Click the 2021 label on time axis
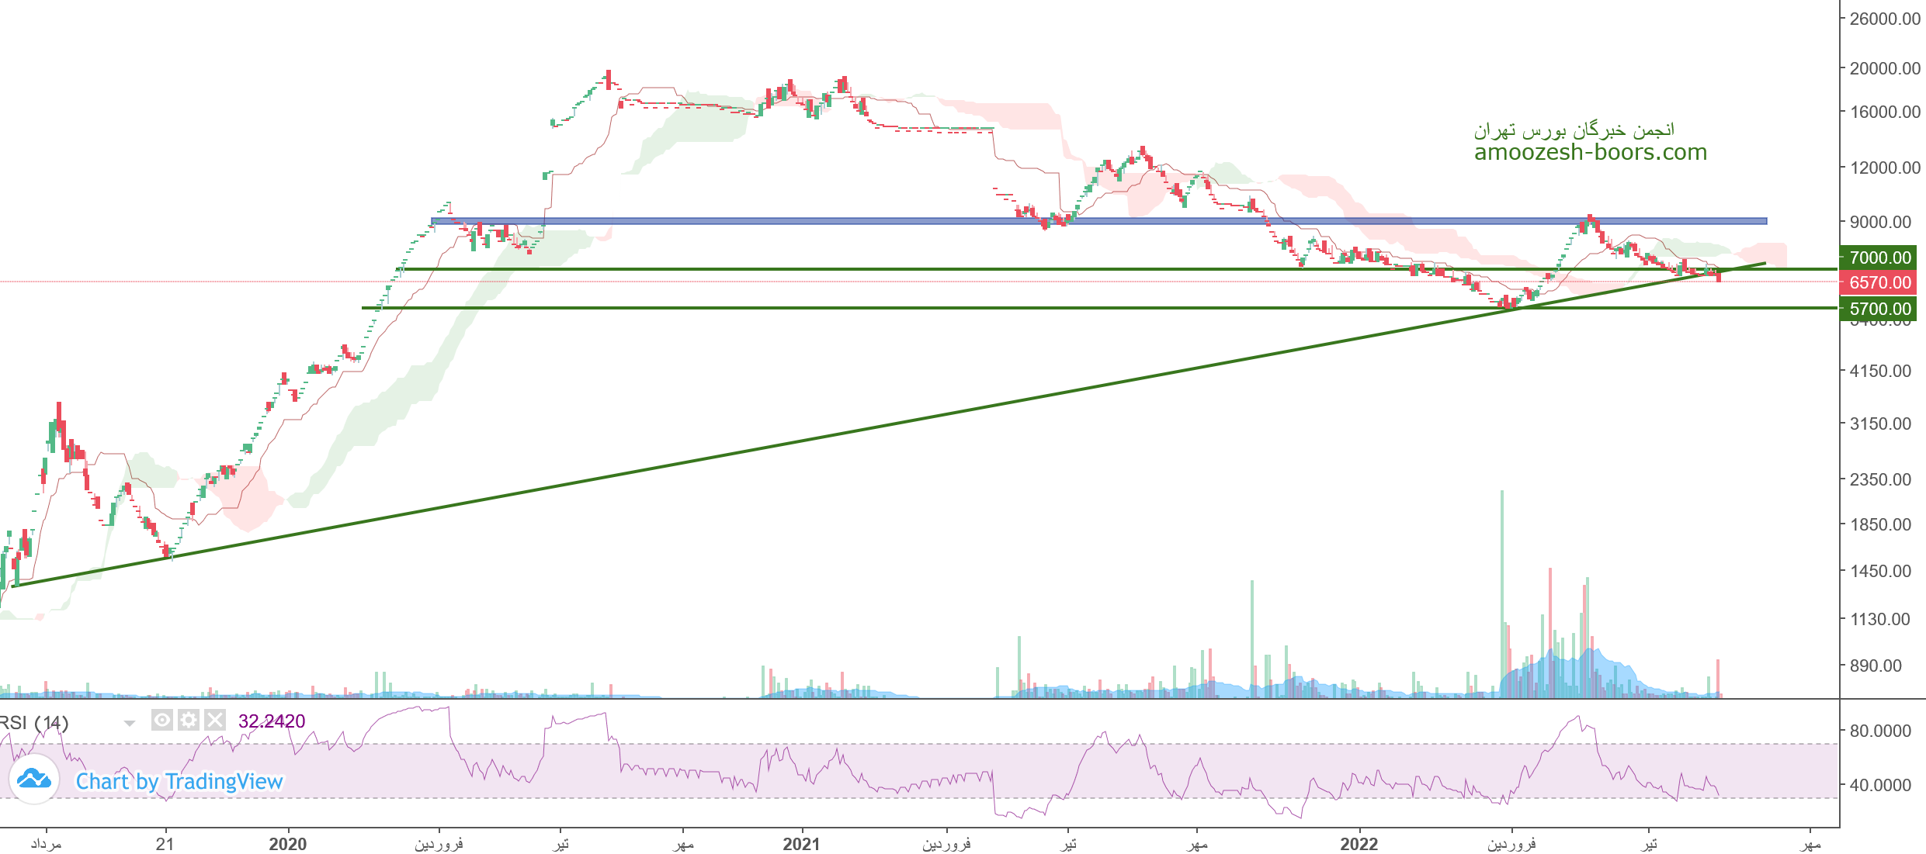This screenshot has height=854, width=1926. [x=801, y=844]
